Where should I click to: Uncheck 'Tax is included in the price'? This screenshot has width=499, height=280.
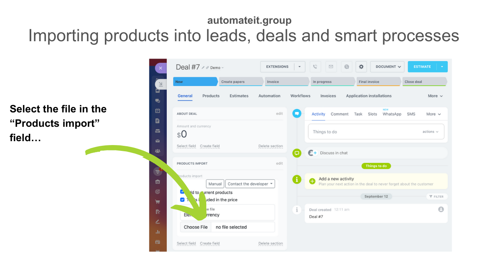(x=182, y=199)
